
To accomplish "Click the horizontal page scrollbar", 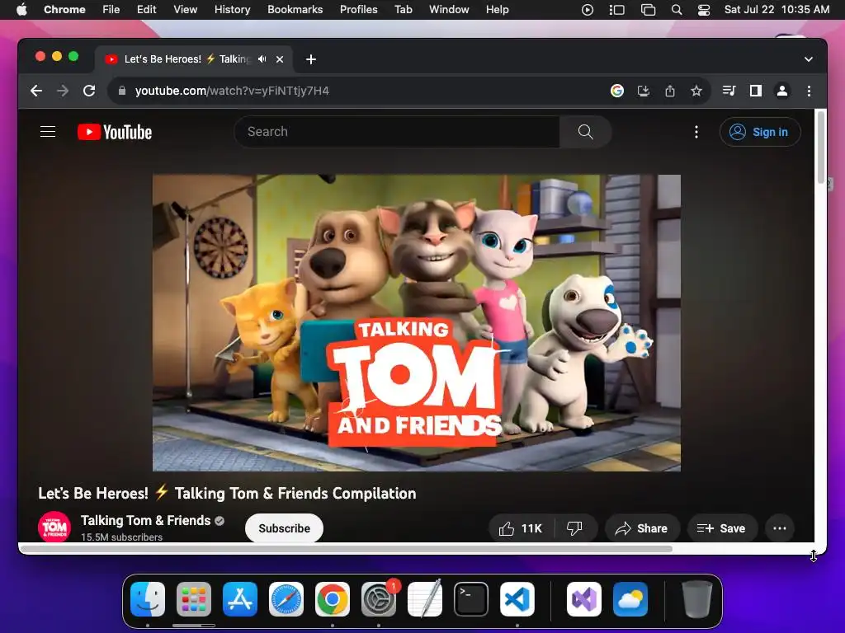I will pos(346,549).
